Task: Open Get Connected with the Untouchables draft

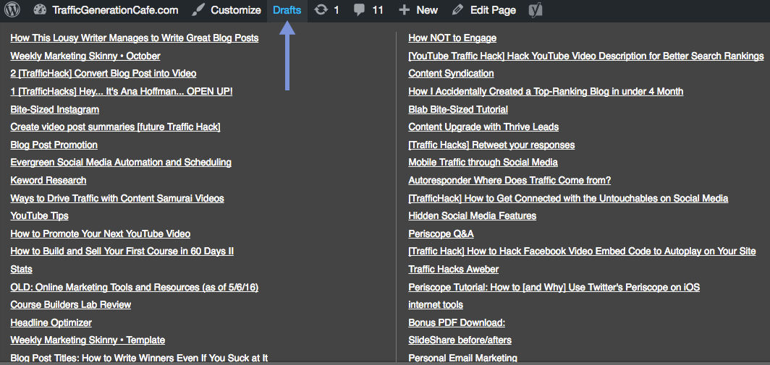Action: pos(568,198)
